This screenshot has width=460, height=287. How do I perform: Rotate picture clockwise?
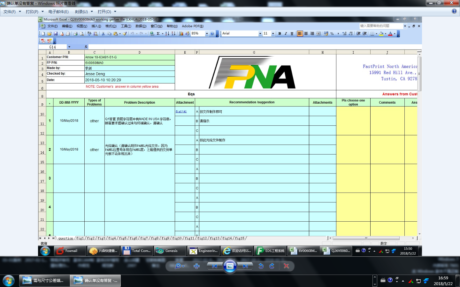point(272,266)
